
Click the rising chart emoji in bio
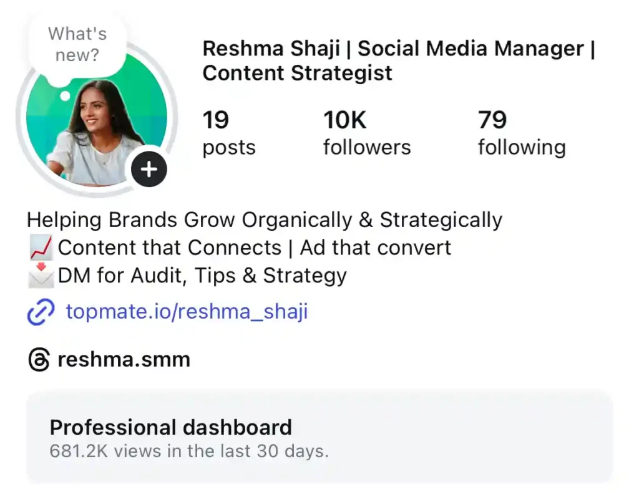tap(41, 248)
